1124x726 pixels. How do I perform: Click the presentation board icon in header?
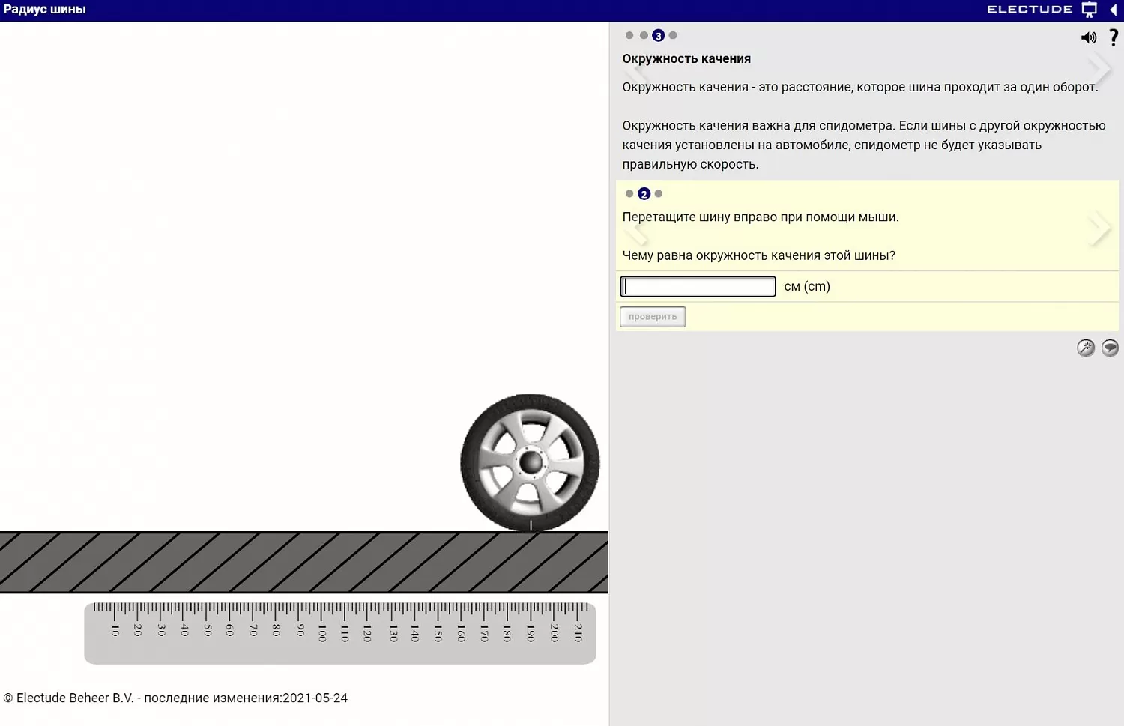(1090, 10)
